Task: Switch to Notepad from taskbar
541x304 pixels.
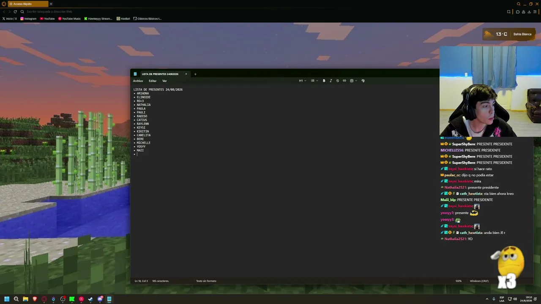Action: coord(109,299)
